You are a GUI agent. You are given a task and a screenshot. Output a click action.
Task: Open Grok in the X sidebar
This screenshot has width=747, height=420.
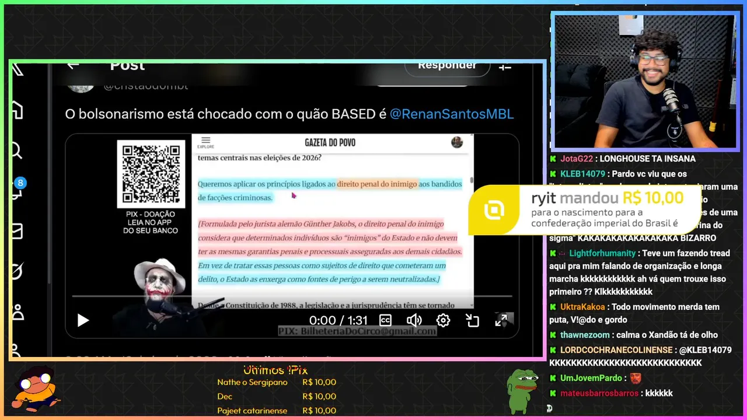[17, 271]
